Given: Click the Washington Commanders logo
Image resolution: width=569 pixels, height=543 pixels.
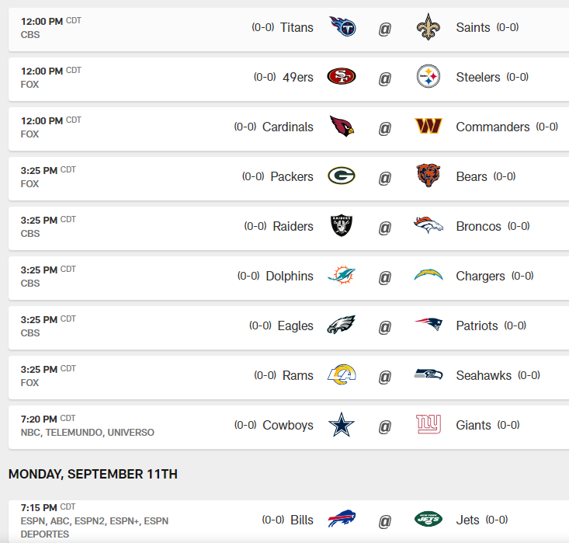Looking at the screenshot, I should tap(428, 127).
